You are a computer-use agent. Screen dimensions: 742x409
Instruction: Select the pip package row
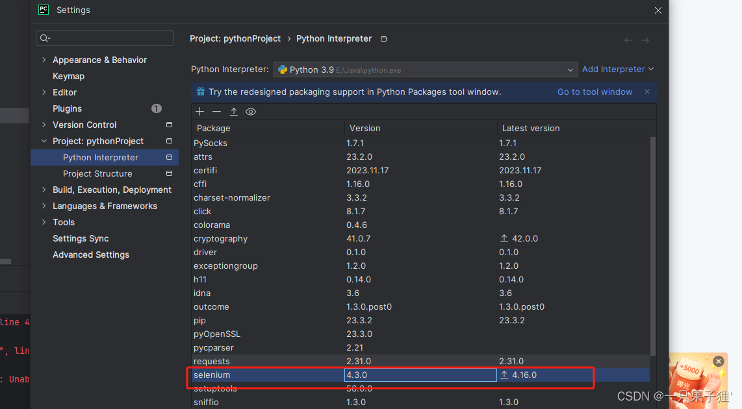[x=420, y=320]
